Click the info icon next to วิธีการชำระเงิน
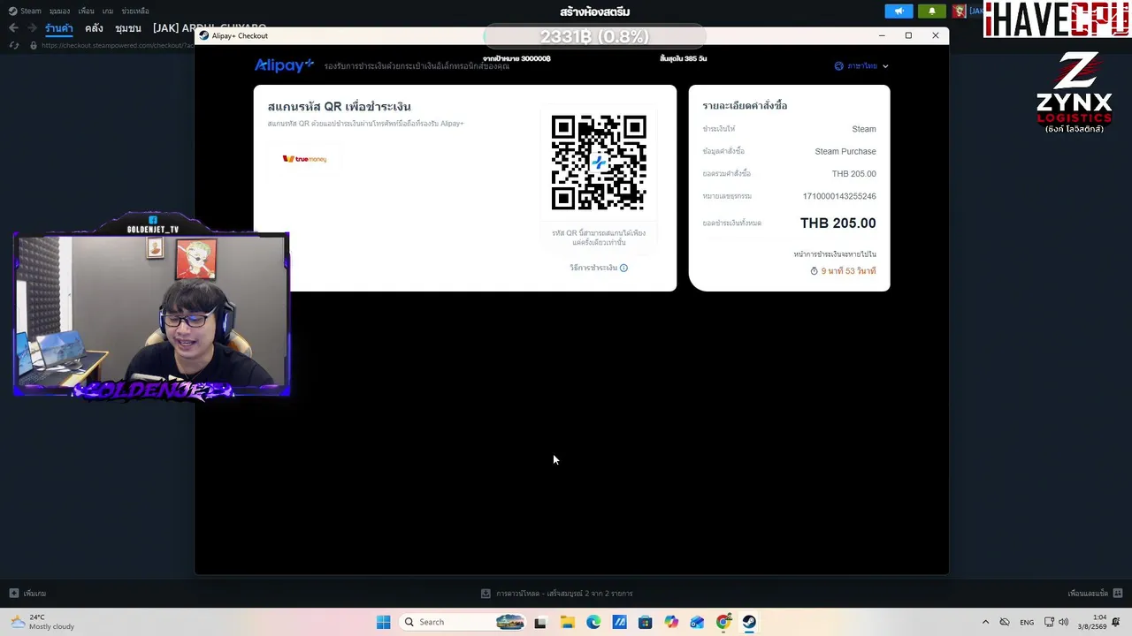 [x=623, y=268]
